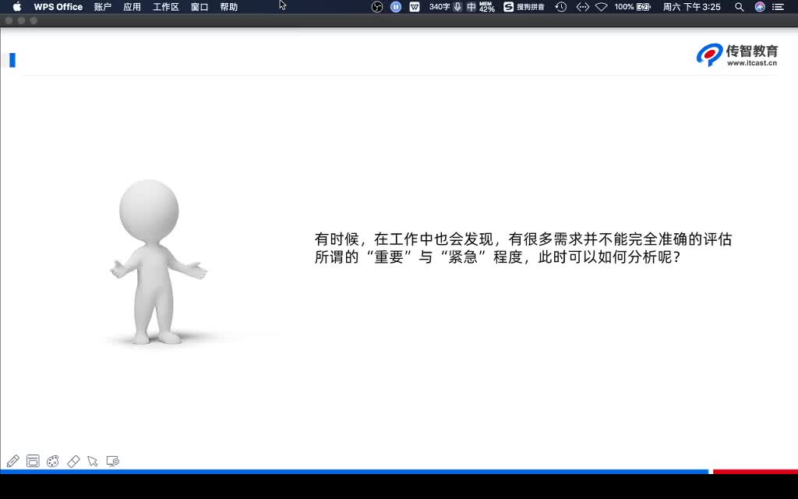This screenshot has height=499, width=798.
Task: Open Spotlight search
Action: (x=740, y=6)
